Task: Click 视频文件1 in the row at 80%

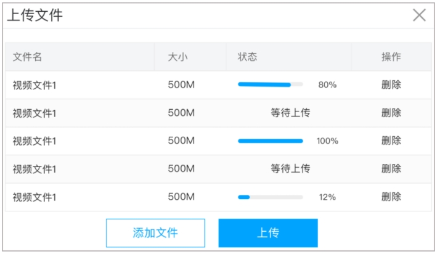Action: pos(35,85)
